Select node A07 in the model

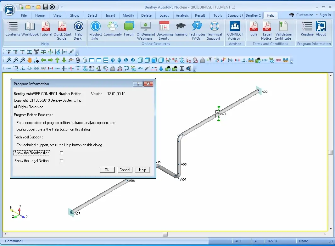(x=72, y=212)
